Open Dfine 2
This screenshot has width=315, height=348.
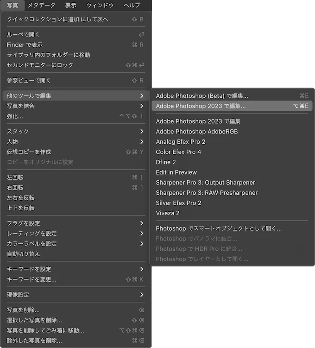point(232,162)
